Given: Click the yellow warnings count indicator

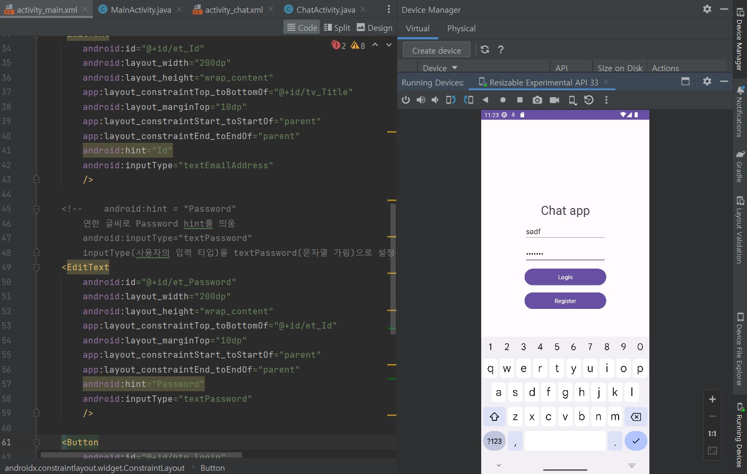Looking at the screenshot, I should 358,45.
